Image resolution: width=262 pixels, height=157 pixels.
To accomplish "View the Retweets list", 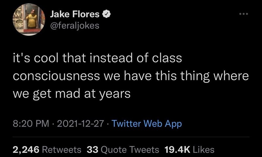I will [62, 150].
